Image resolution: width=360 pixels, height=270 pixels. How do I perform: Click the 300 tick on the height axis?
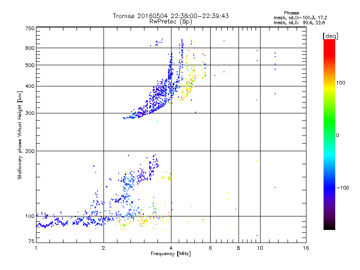coord(30,113)
